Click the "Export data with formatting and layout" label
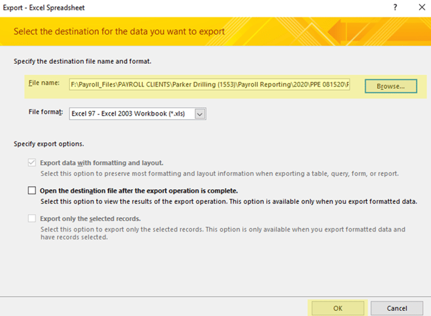This screenshot has width=431, height=316. pyautogui.click(x=101, y=163)
